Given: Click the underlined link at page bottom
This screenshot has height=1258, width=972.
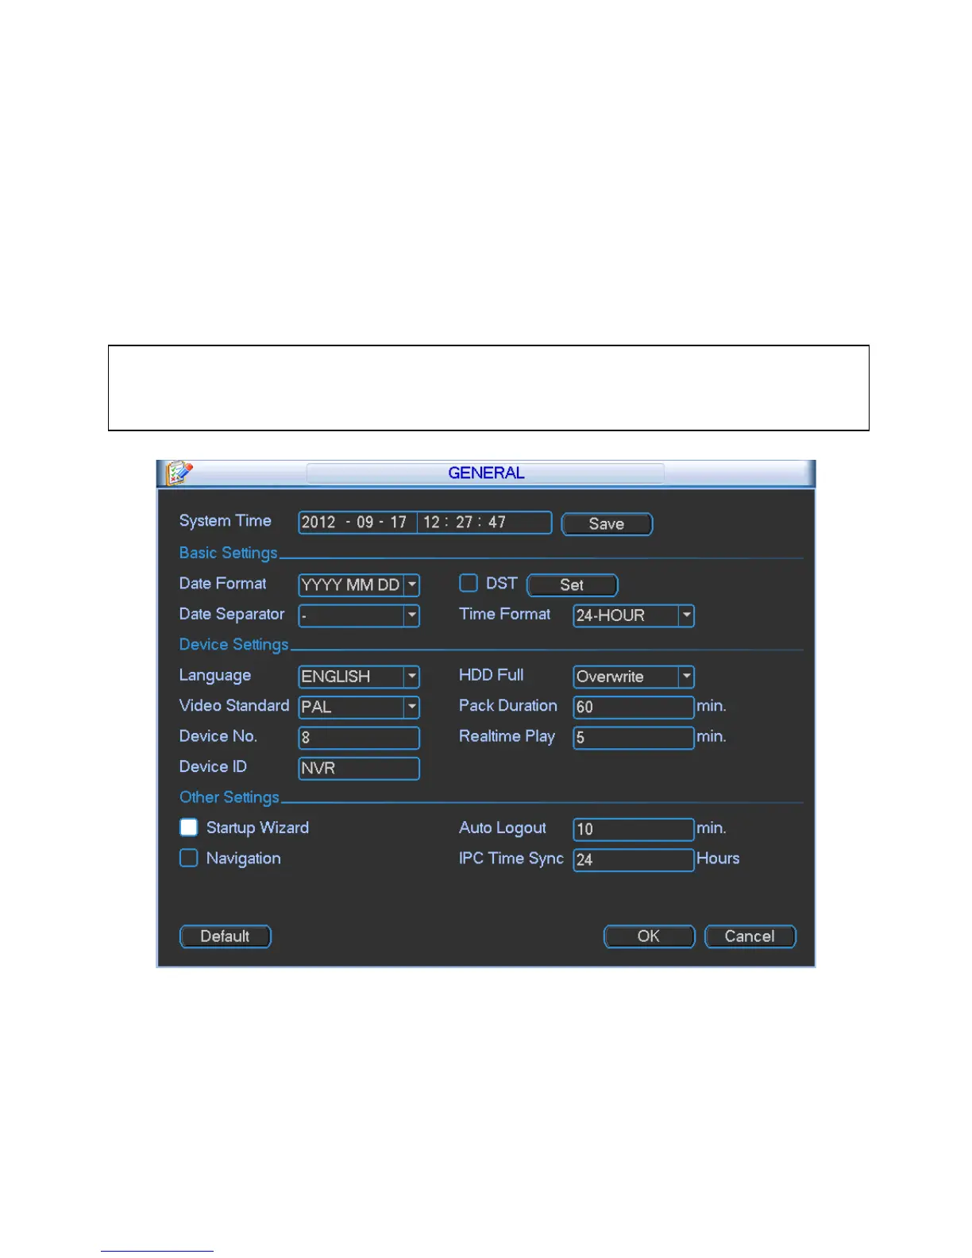Looking at the screenshot, I should coord(157,1250).
